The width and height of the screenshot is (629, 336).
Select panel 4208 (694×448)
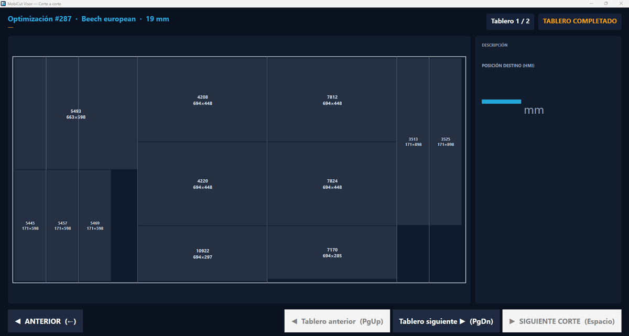tap(202, 100)
